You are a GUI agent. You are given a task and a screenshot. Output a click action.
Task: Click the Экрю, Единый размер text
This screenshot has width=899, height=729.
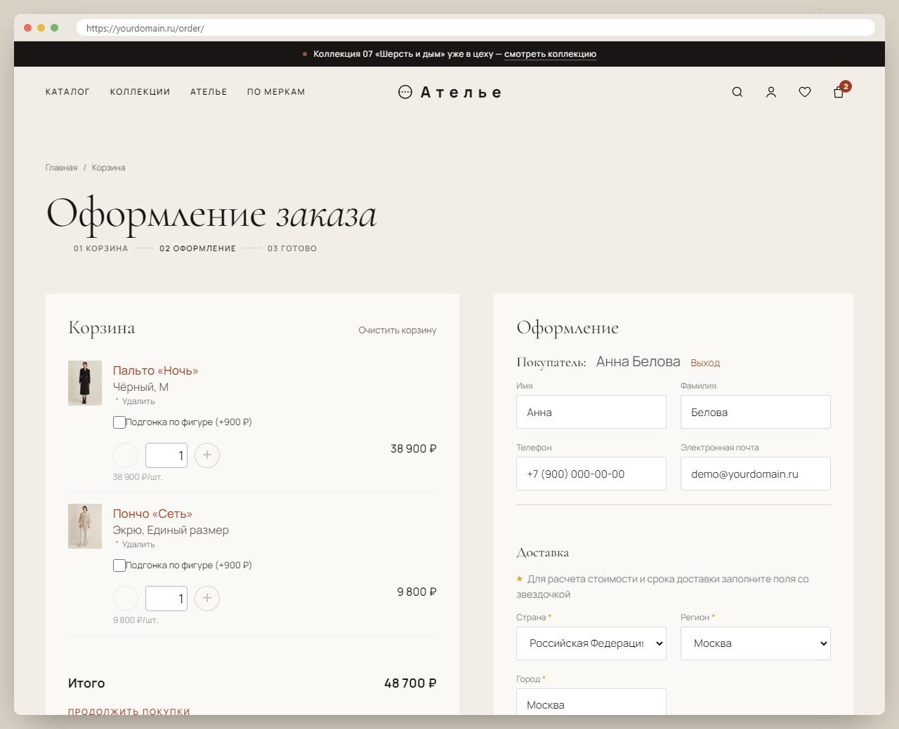click(x=171, y=530)
